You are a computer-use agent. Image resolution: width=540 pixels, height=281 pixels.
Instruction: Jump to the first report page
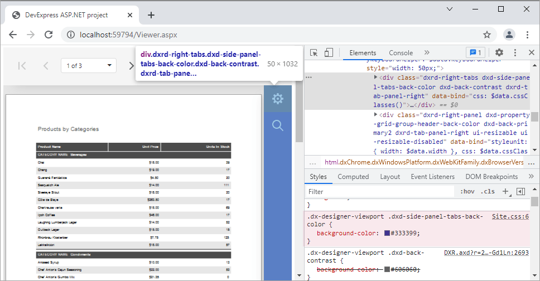click(x=22, y=65)
